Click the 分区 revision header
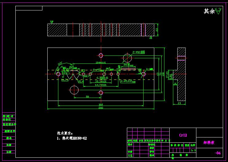228x162 pixels. (141, 141)
